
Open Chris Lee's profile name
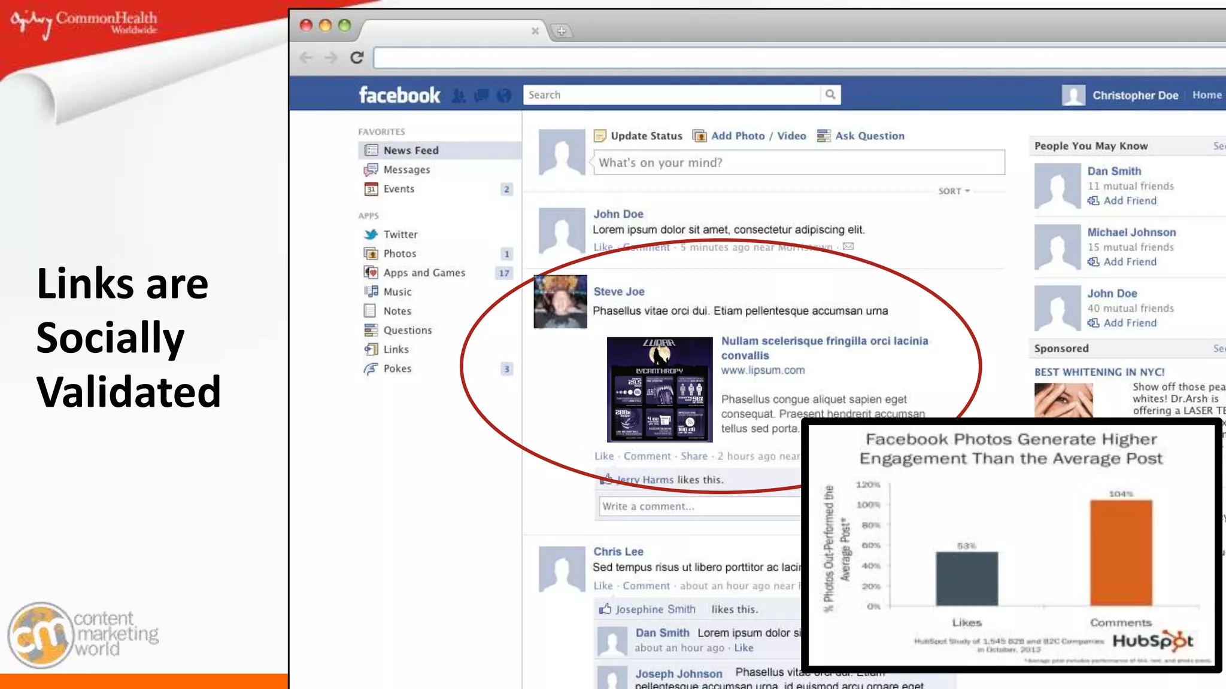tap(618, 552)
